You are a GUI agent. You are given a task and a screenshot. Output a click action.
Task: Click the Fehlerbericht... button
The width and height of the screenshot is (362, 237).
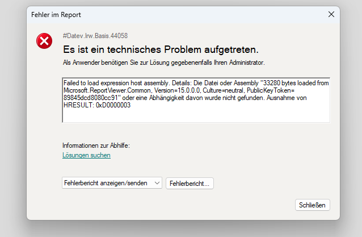[x=190, y=184]
